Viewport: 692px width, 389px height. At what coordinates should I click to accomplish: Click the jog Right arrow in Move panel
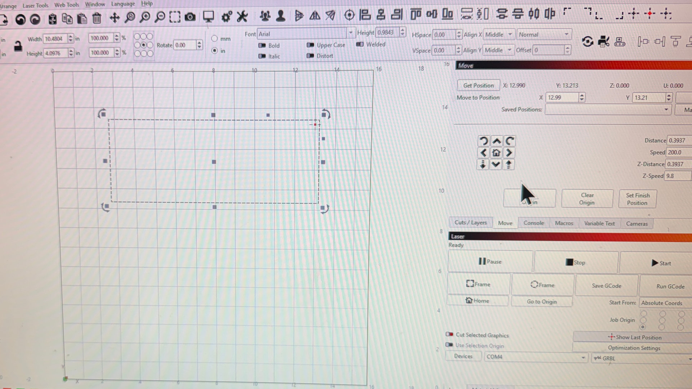click(x=509, y=153)
